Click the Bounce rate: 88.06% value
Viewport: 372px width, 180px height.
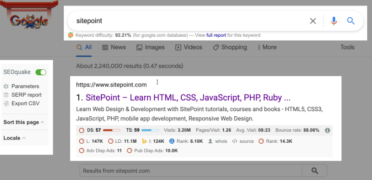pyautogui.click(x=297, y=130)
